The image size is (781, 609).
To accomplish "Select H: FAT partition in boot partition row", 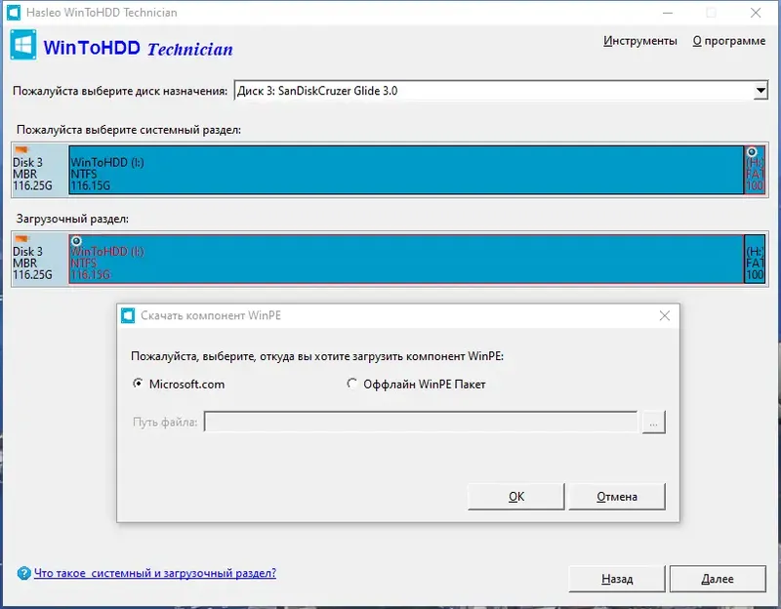I will 755,259.
